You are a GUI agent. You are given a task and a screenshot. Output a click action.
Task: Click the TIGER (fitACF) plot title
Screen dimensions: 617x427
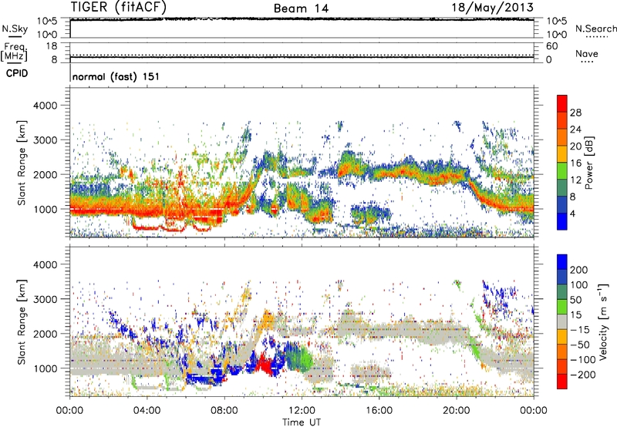pos(119,8)
